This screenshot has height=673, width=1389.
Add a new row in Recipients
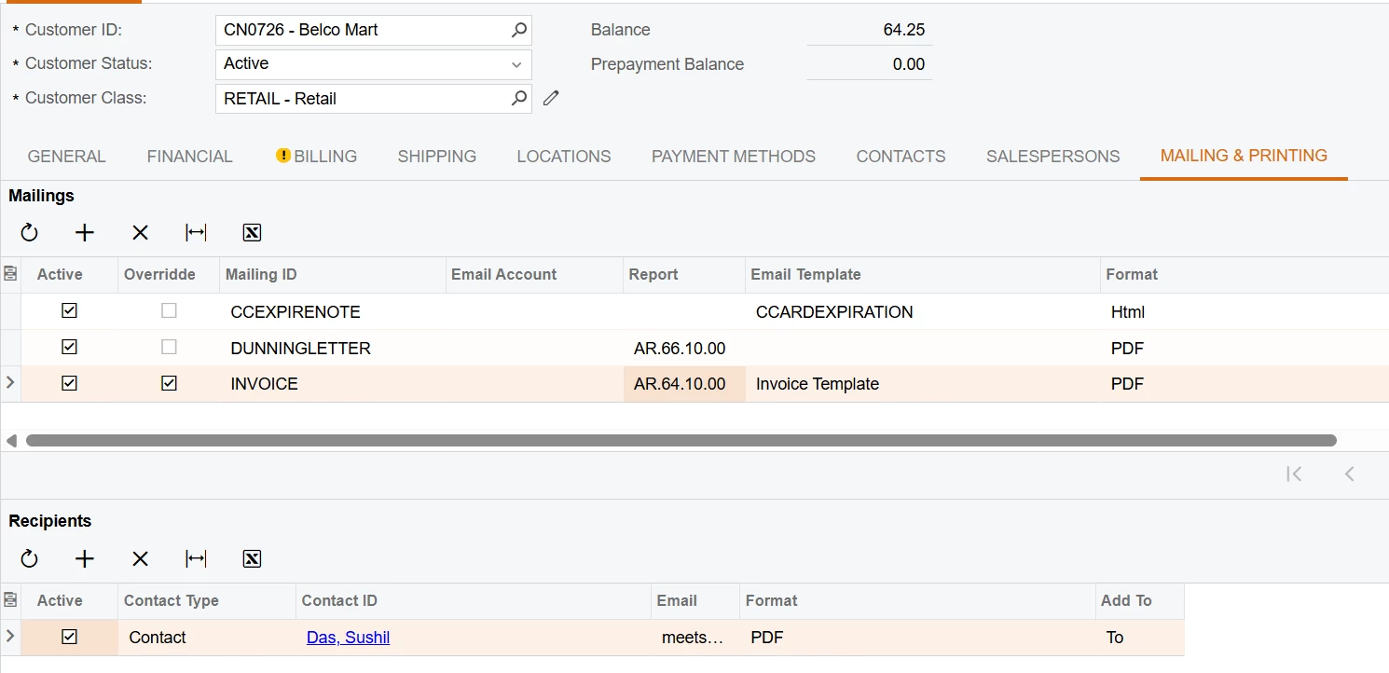[85, 559]
